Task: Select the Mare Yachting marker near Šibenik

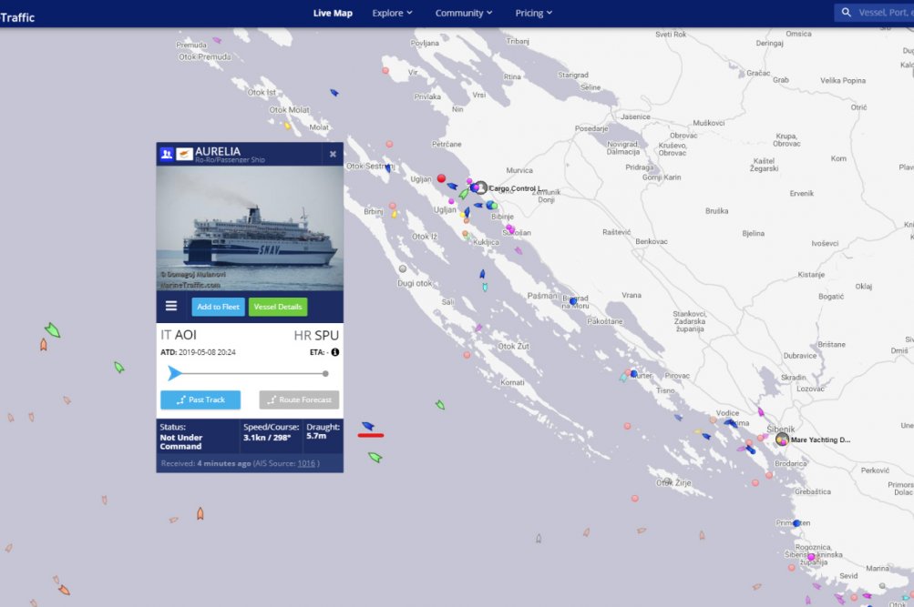Action: 782,440
